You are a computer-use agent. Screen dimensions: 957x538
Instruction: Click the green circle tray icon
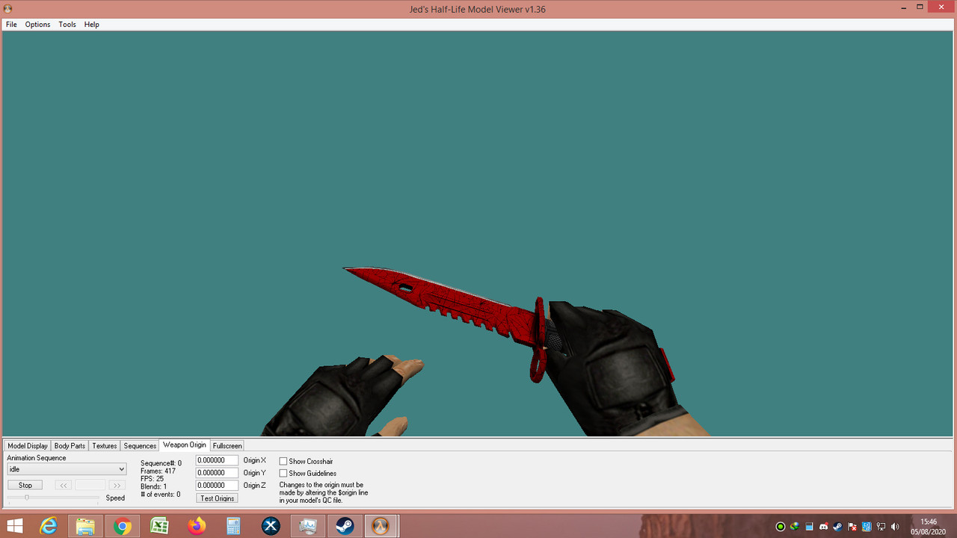tap(781, 527)
